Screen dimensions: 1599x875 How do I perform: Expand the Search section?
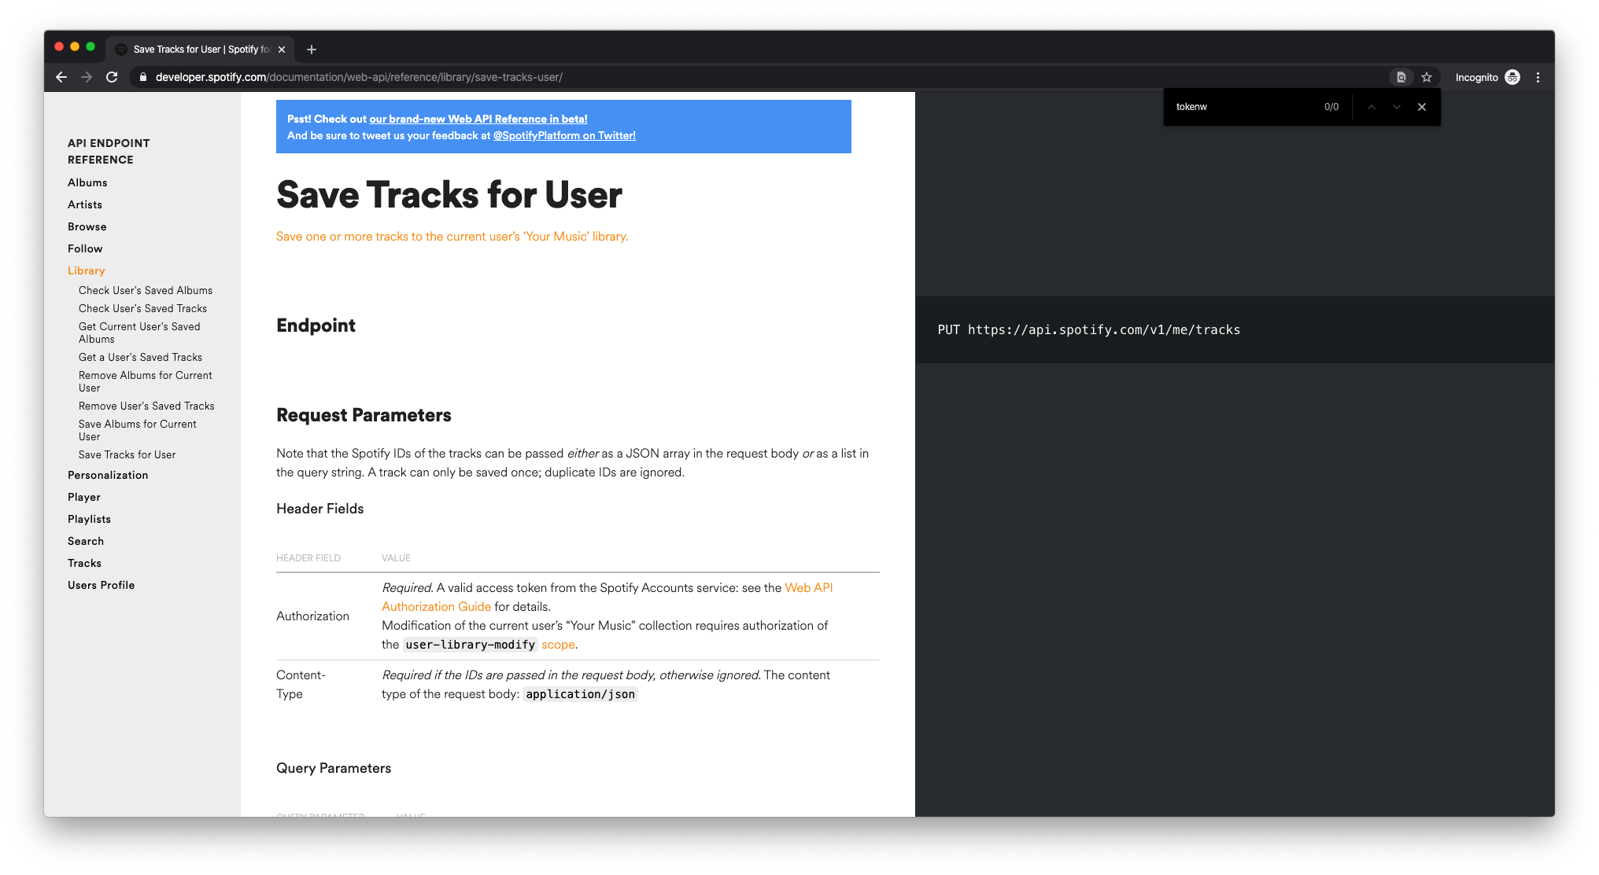(x=86, y=541)
